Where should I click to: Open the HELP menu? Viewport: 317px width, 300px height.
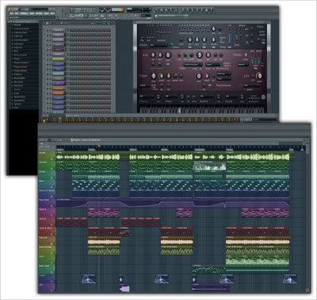pos(52,13)
